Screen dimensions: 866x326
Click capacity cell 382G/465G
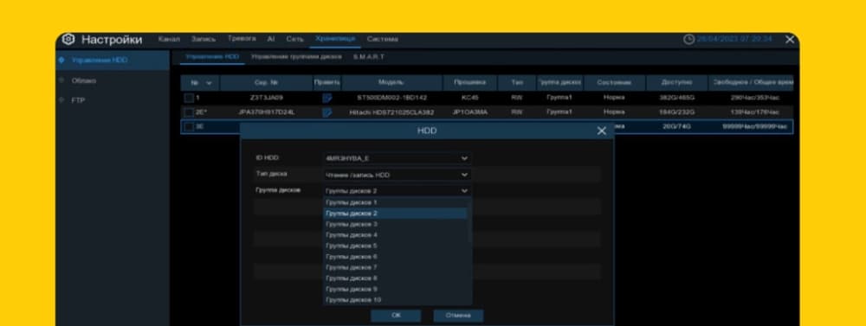tap(676, 99)
